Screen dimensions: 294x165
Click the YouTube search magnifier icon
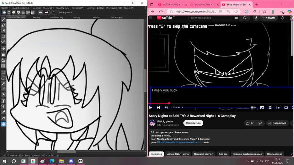coord(245,18)
